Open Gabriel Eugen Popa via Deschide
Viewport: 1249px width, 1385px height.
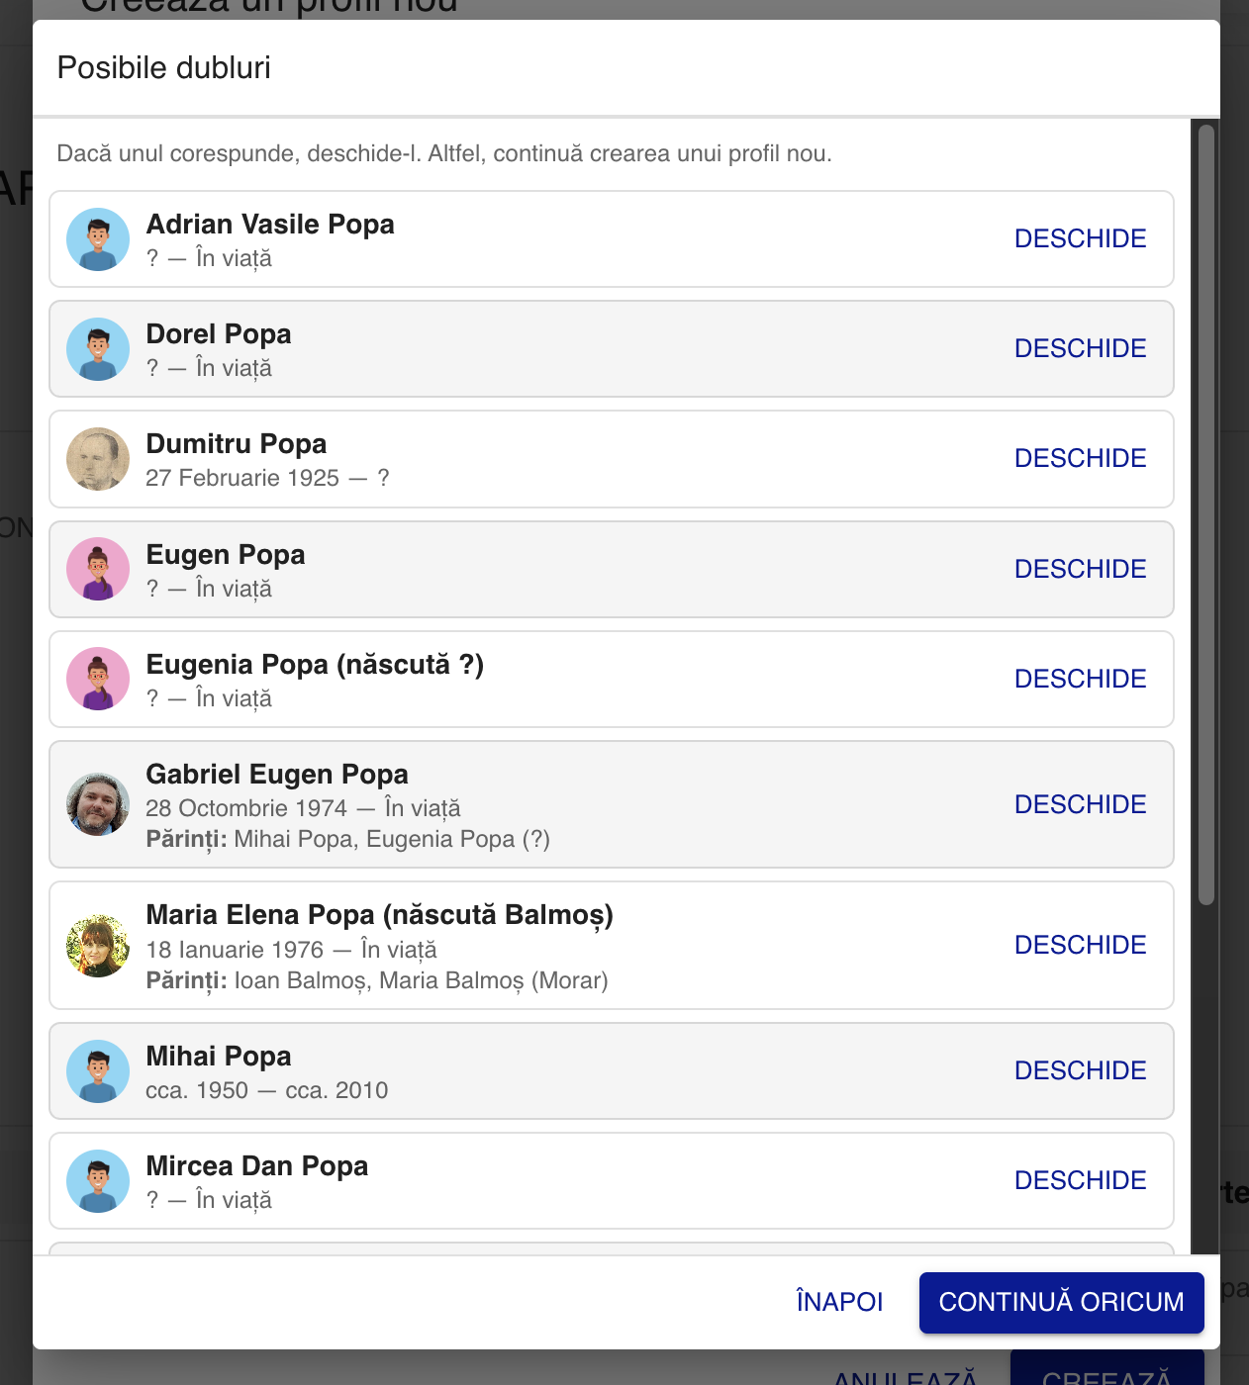point(1080,804)
